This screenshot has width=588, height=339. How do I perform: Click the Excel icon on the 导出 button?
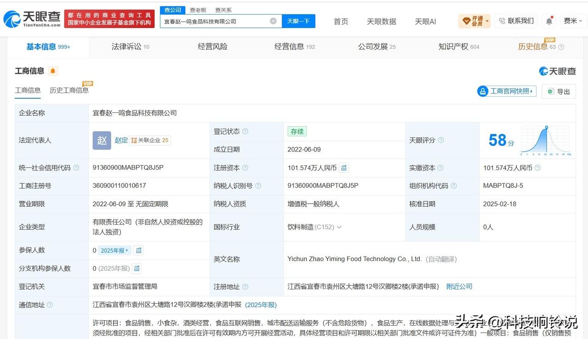click(x=550, y=91)
